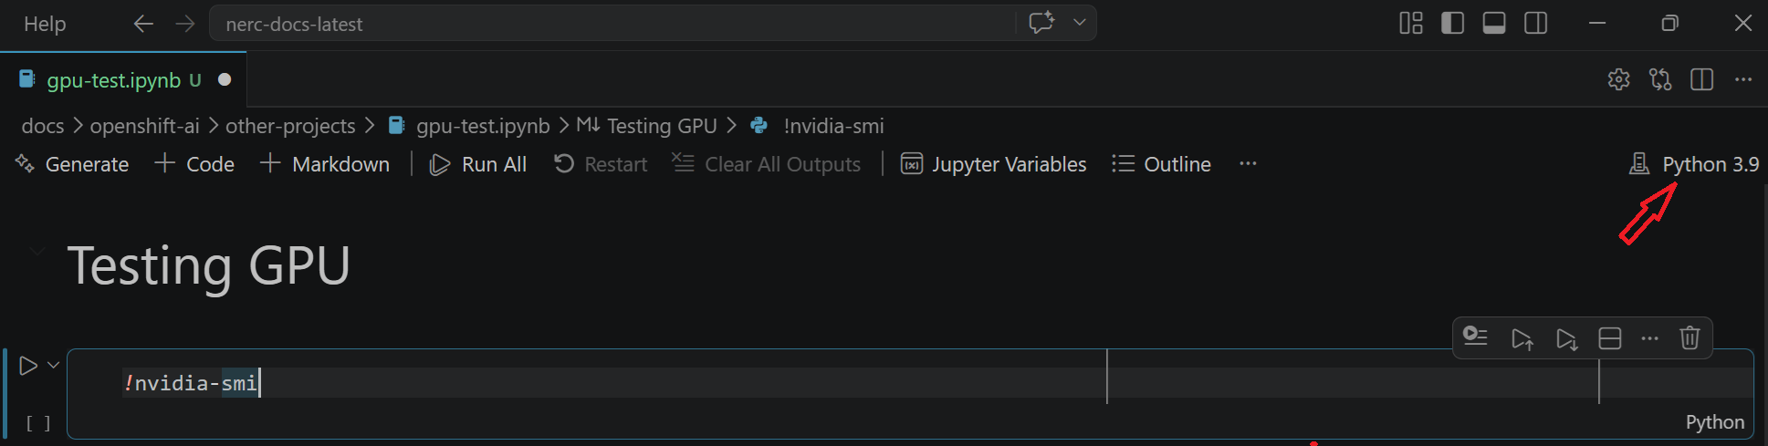Select the Python 3.9 kernel picker
Screen dimensions: 1768x446
coord(1695,164)
